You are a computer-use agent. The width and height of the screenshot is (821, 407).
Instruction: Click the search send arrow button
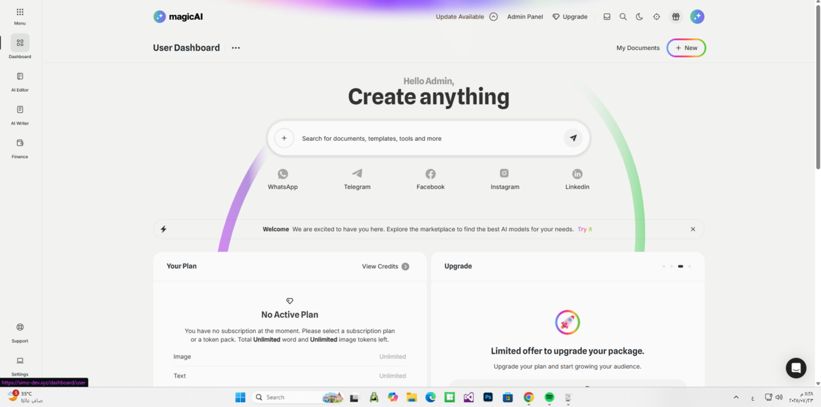573,138
